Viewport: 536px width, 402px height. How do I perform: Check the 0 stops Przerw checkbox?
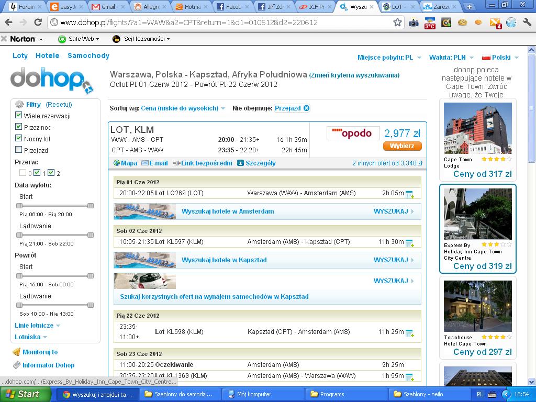click(x=23, y=173)
